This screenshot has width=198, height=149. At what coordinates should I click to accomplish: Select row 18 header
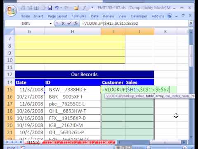9,111
